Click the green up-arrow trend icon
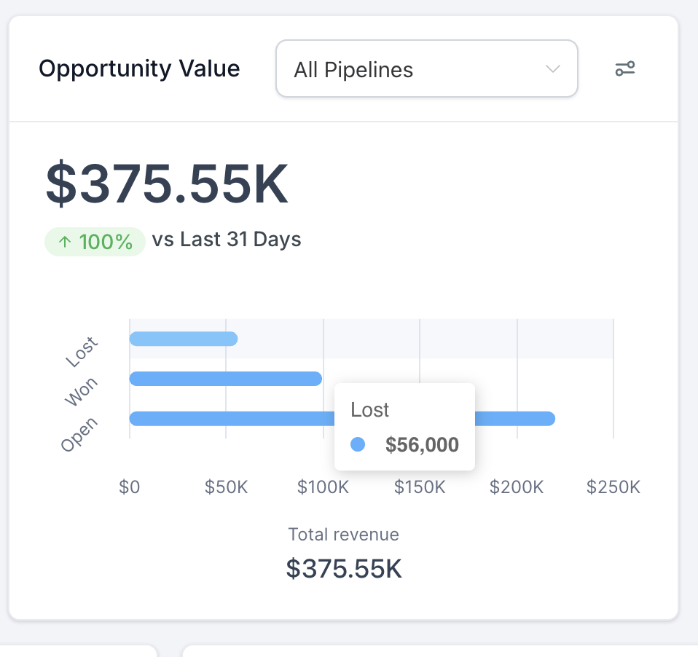 [65, 242]
